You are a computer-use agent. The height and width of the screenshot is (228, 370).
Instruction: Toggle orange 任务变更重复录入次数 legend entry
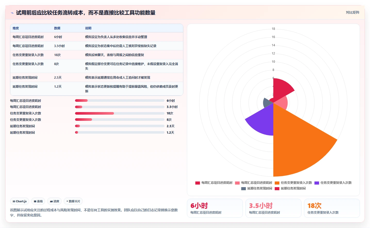293,183
